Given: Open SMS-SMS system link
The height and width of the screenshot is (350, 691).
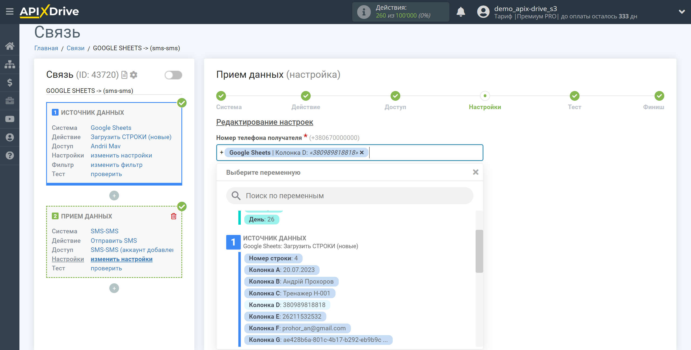Looking at the screenshot, I should click(x=105, y=231).
